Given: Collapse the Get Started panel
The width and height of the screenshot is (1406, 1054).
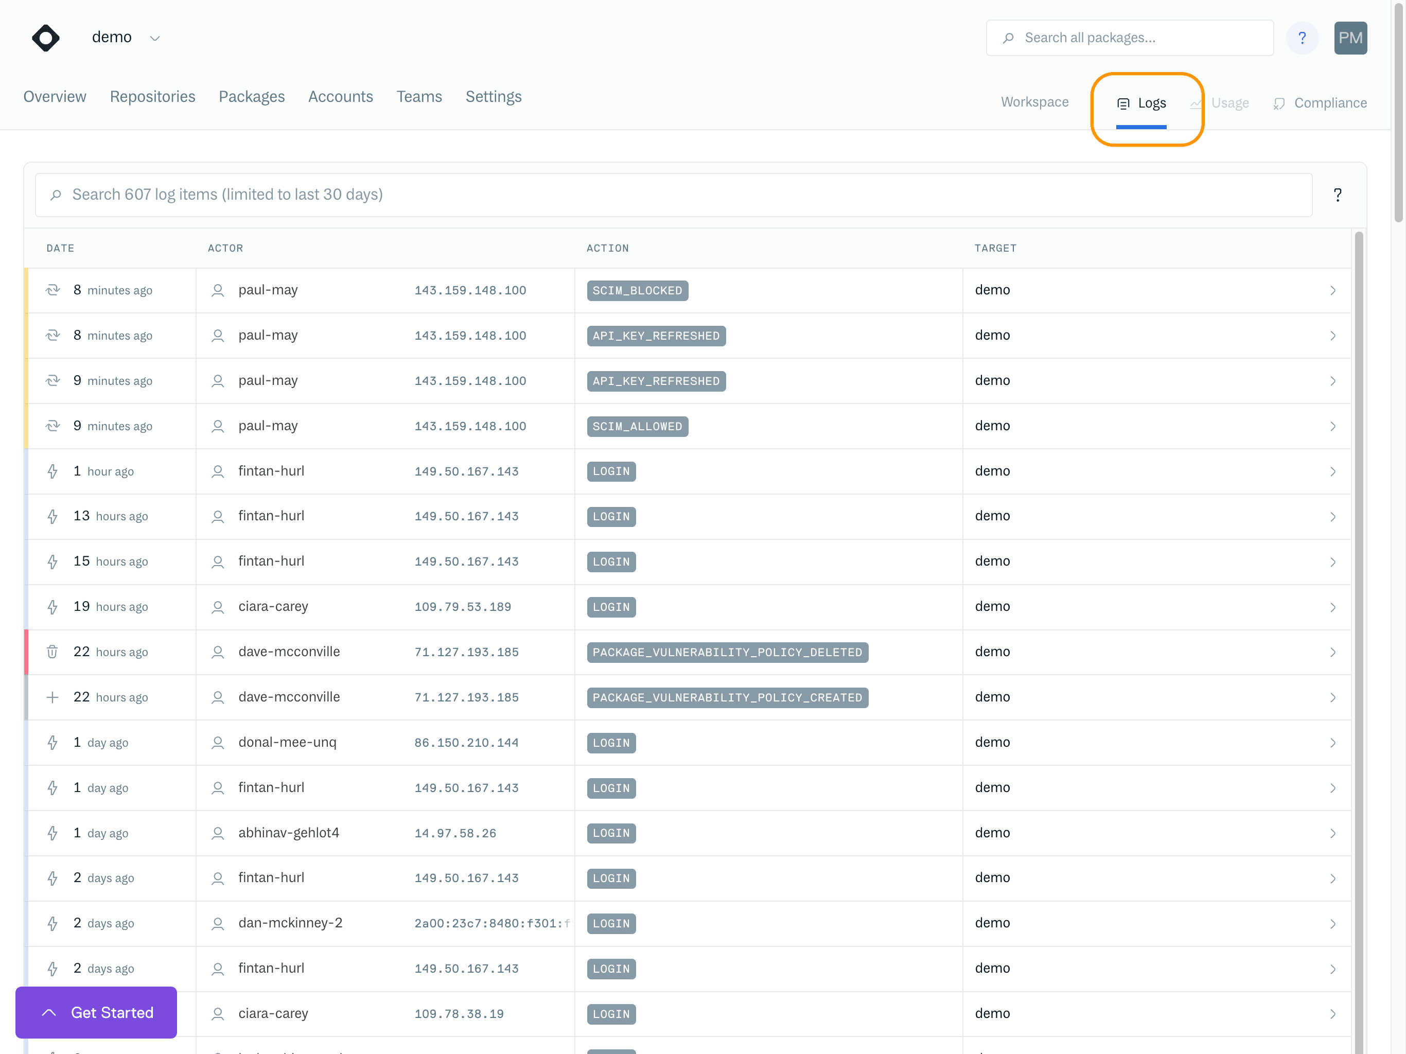Looking at the screenshot, I should (x=48, y=1012).
